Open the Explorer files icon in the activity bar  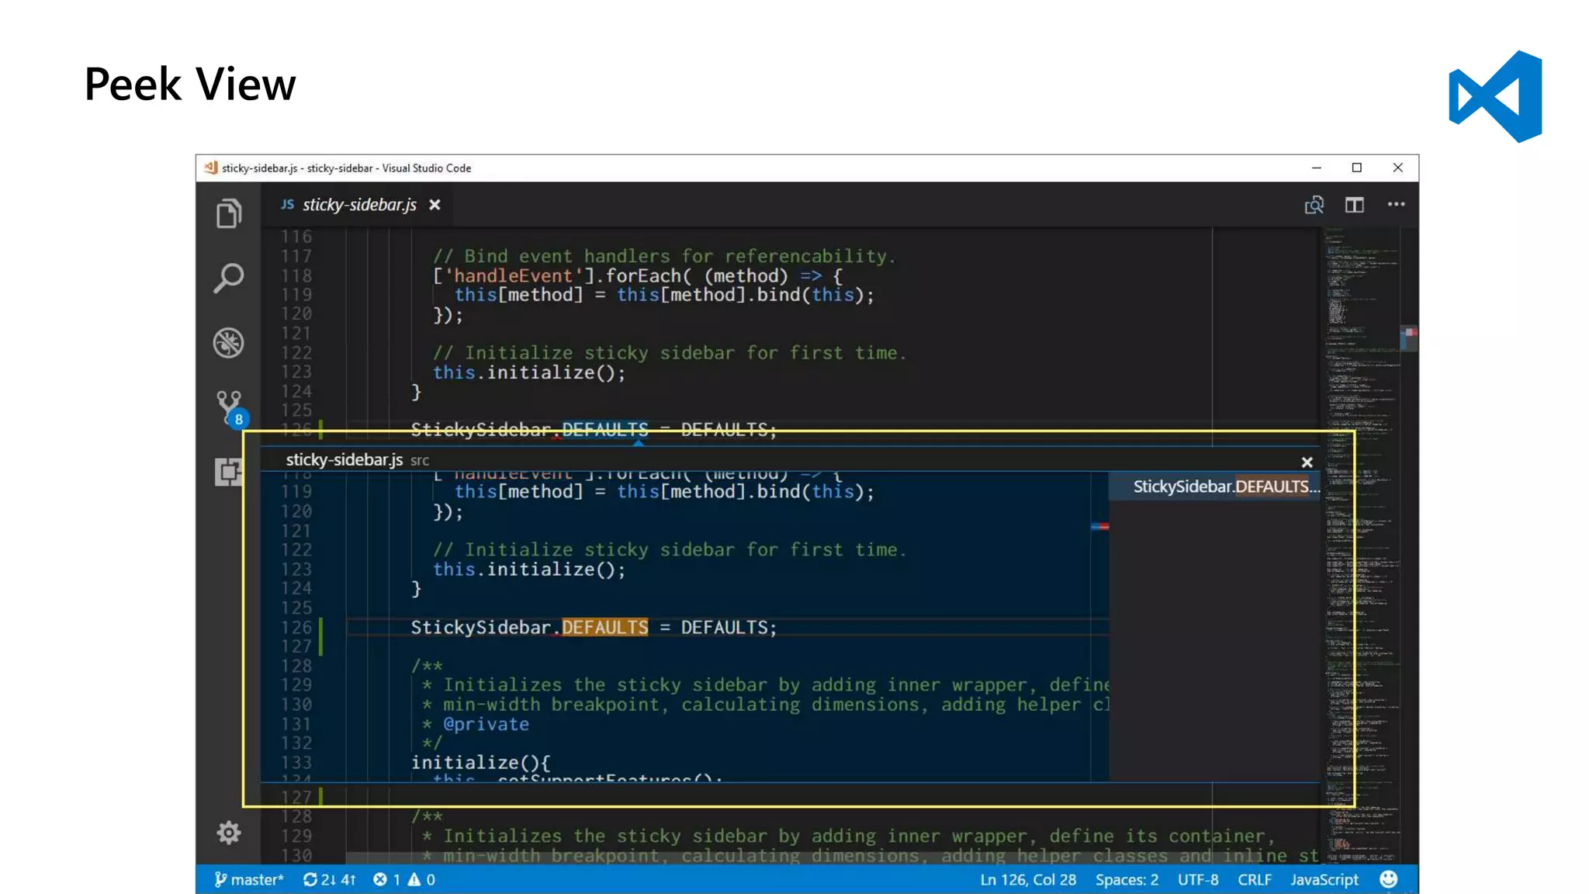[x=228, y=213]
